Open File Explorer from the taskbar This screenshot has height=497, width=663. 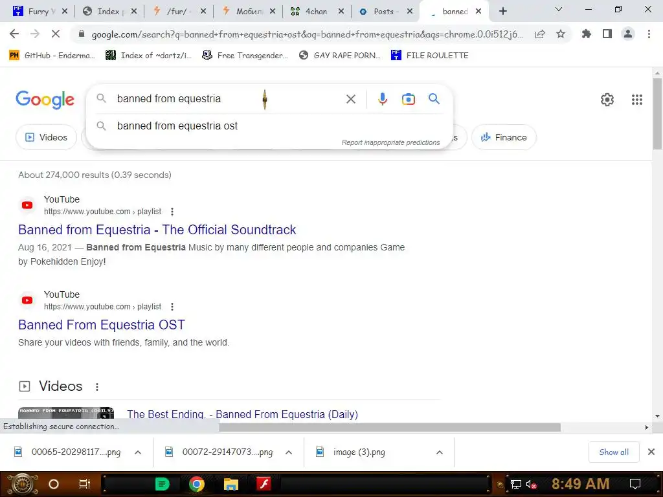231,484
